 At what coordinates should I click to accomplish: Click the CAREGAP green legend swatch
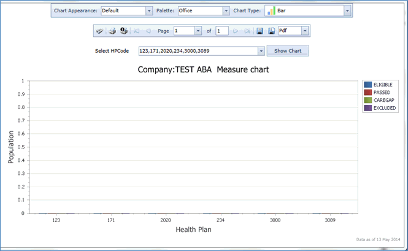point(368,100)
